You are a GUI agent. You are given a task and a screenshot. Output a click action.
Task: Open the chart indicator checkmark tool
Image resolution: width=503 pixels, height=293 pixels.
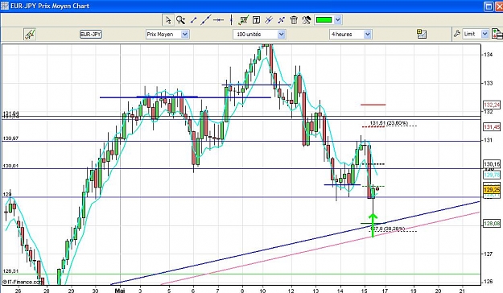coord(244,20)
